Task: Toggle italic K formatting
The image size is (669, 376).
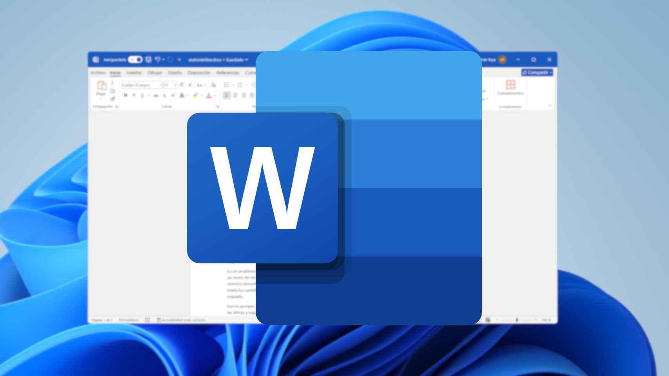Action: pyautogui.click(x=134, y=95)
